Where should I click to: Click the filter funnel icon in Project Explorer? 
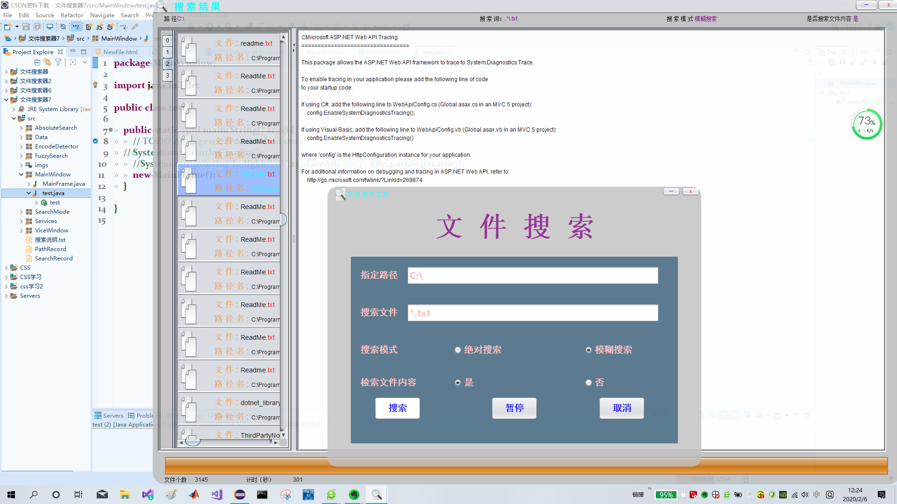[58, 62]
